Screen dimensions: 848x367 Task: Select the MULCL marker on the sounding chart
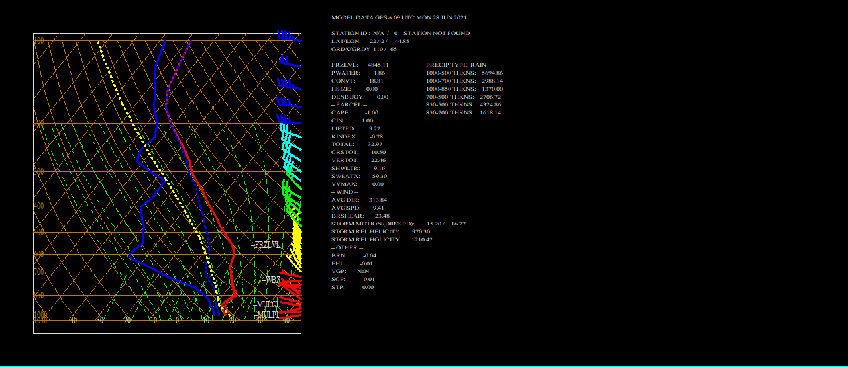266,305
